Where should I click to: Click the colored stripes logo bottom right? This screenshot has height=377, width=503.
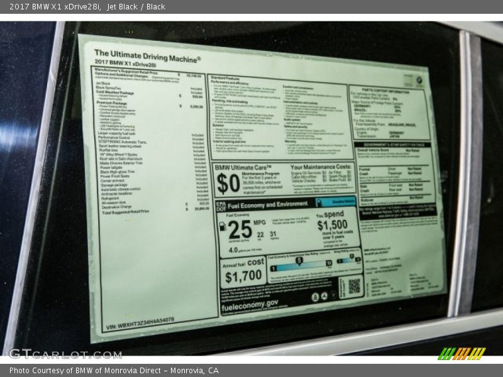(462, 353)
